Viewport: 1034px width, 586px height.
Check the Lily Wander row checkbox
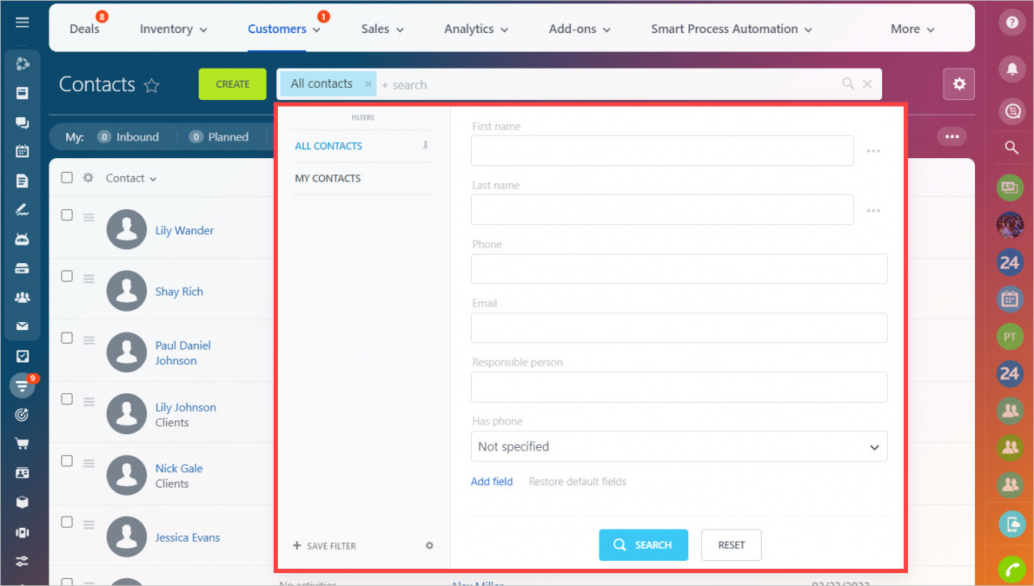pyautogui.click(x=67, y=215)
